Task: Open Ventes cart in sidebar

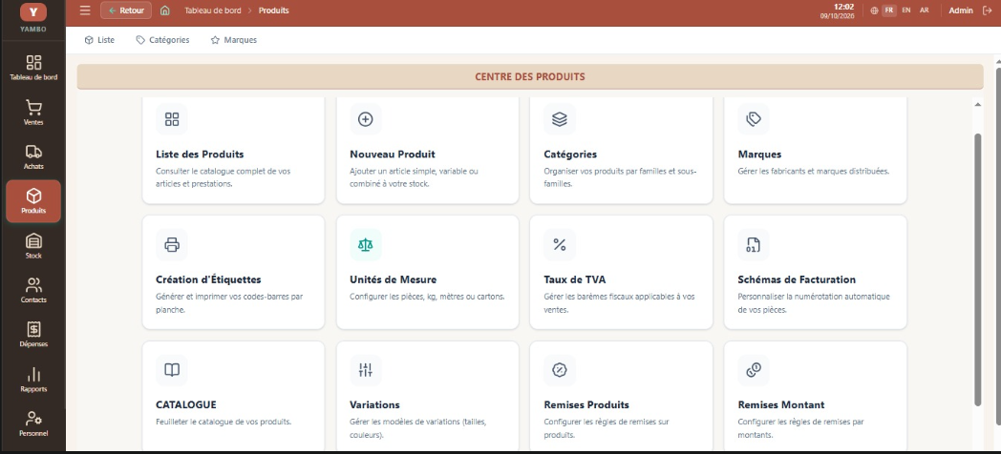Action: tap(33, 113)
